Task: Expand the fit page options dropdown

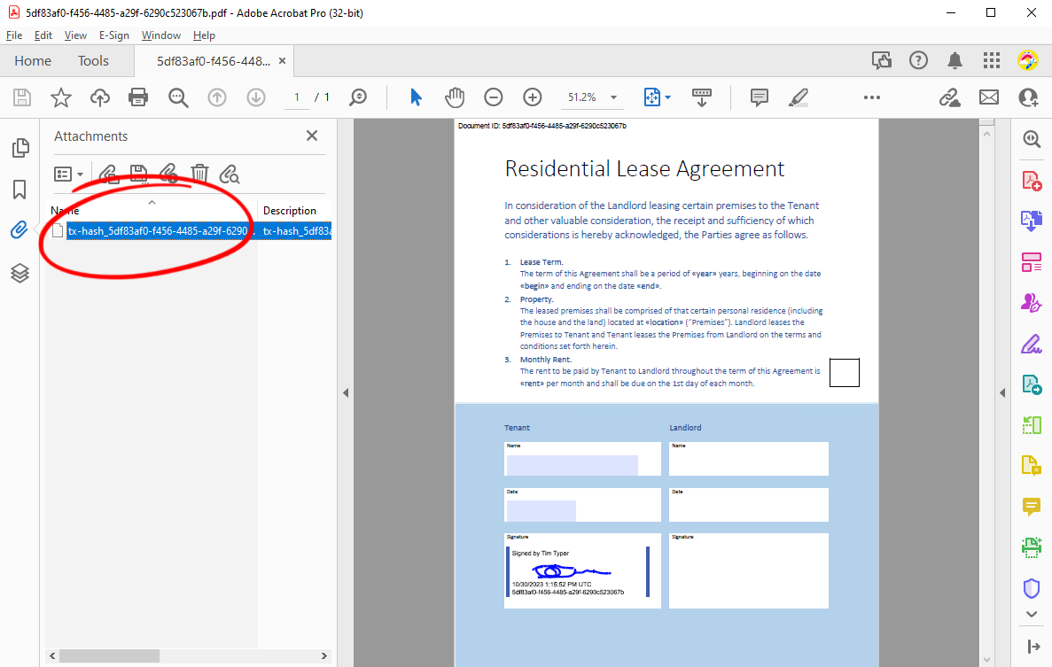Action: coord(667,97)
